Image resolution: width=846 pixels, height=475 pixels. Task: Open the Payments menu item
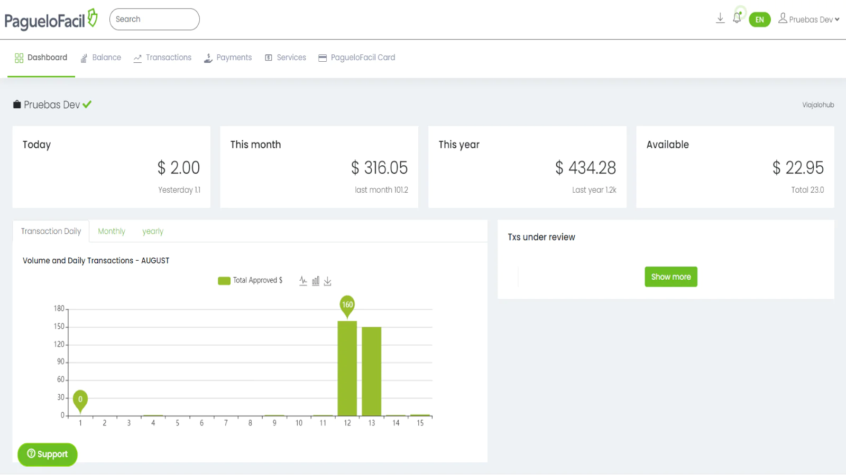(228, 58)
